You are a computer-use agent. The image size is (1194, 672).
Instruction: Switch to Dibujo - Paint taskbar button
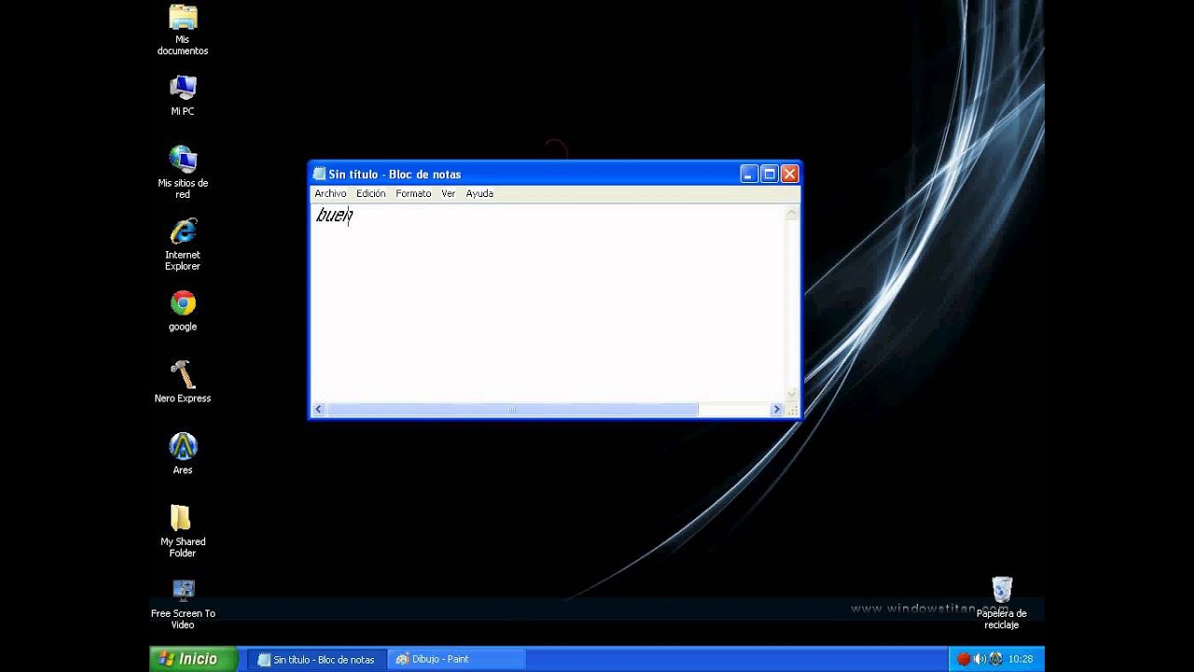pyautogui.click(x=456, y=659)
